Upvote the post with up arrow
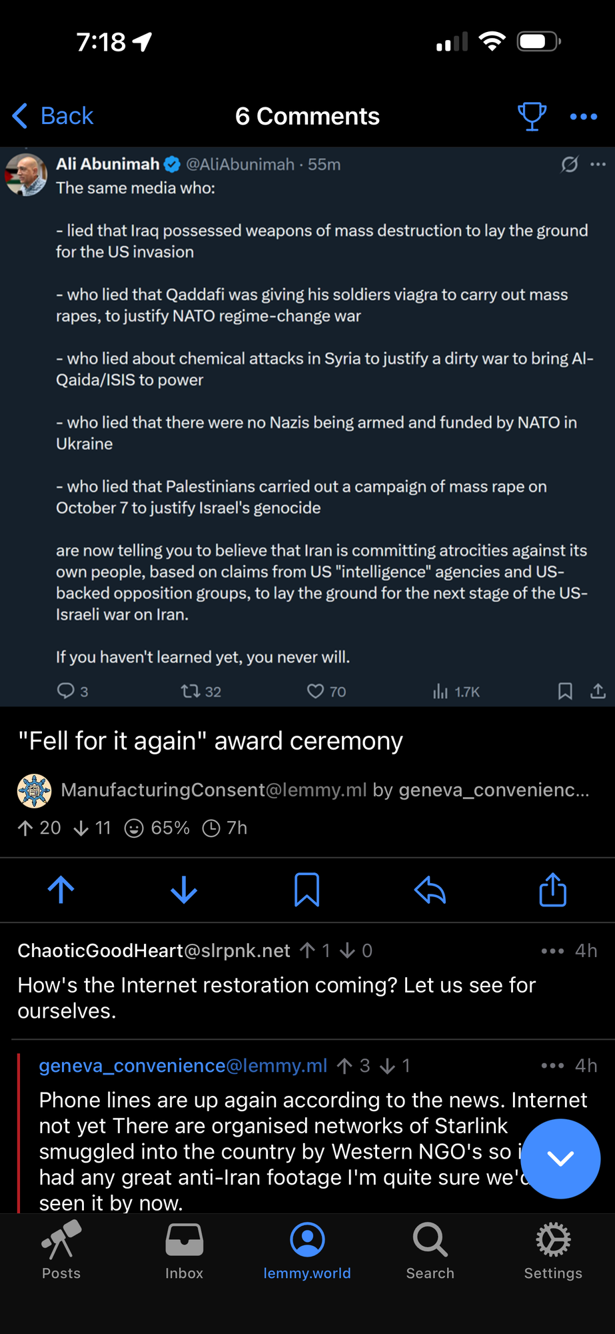Image resolution: width=615 pixels, height=1334 pixels. click(x=61, y=890)
